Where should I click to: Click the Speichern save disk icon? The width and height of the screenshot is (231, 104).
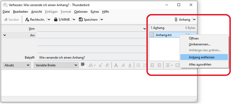click(81, 20)
